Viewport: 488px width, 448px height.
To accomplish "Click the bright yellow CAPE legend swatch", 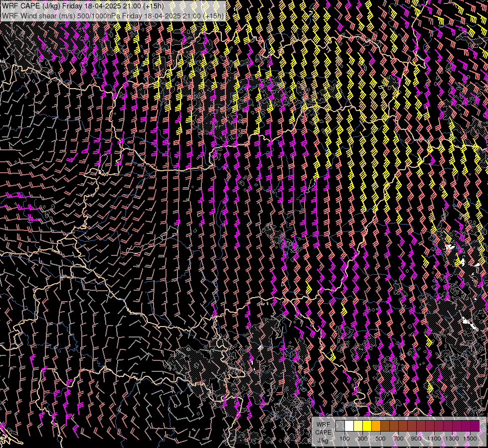I will coord(367,426).
